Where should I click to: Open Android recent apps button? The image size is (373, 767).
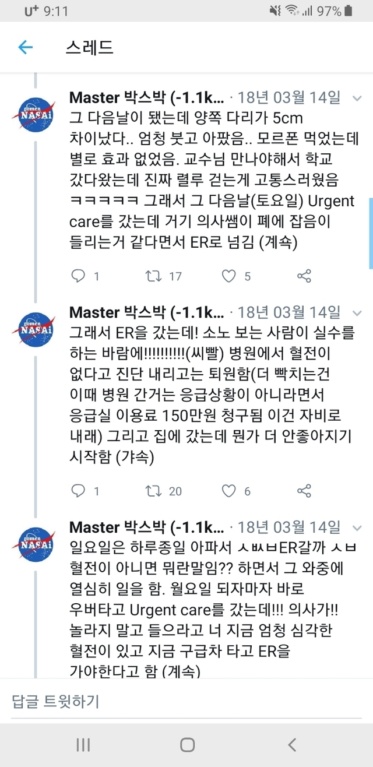tap(83, 744)
